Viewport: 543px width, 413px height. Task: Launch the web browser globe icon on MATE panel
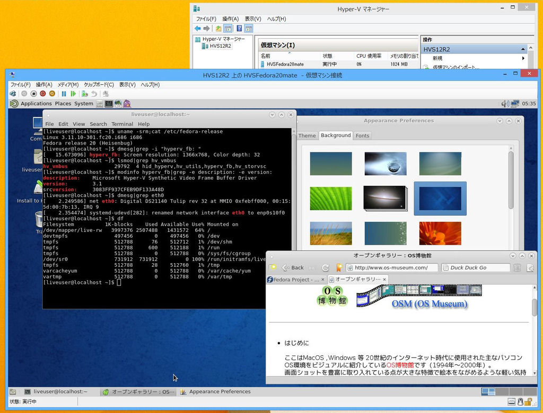118,103
